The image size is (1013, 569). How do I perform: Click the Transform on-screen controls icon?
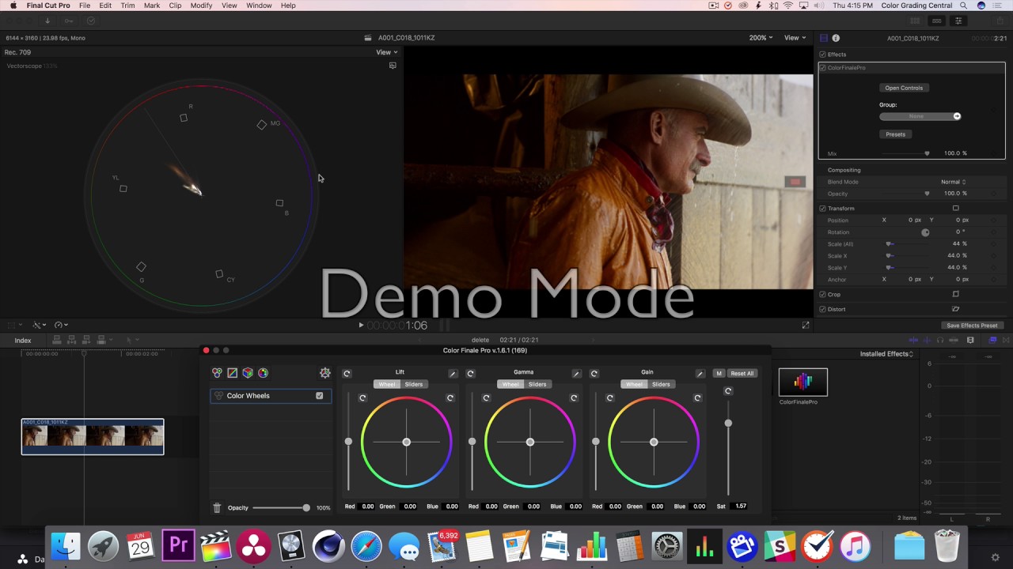[x=955, y=208]
